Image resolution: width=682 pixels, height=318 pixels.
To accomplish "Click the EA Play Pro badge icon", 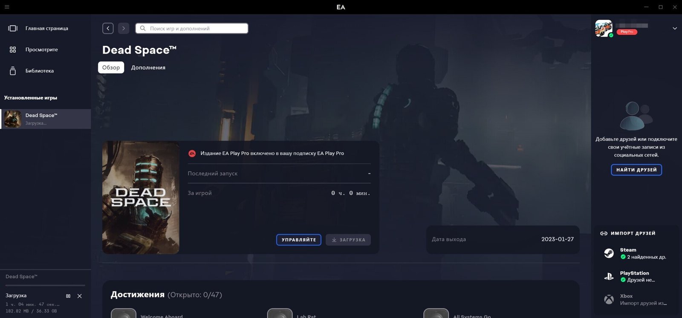I will [192, 153].
